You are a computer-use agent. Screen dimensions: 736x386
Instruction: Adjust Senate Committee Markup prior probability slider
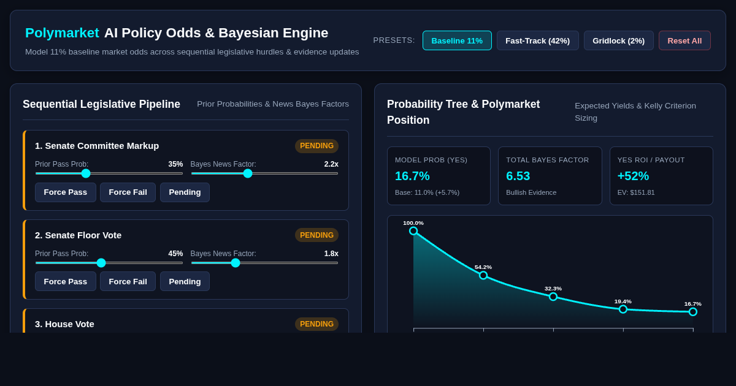[109, 173]
